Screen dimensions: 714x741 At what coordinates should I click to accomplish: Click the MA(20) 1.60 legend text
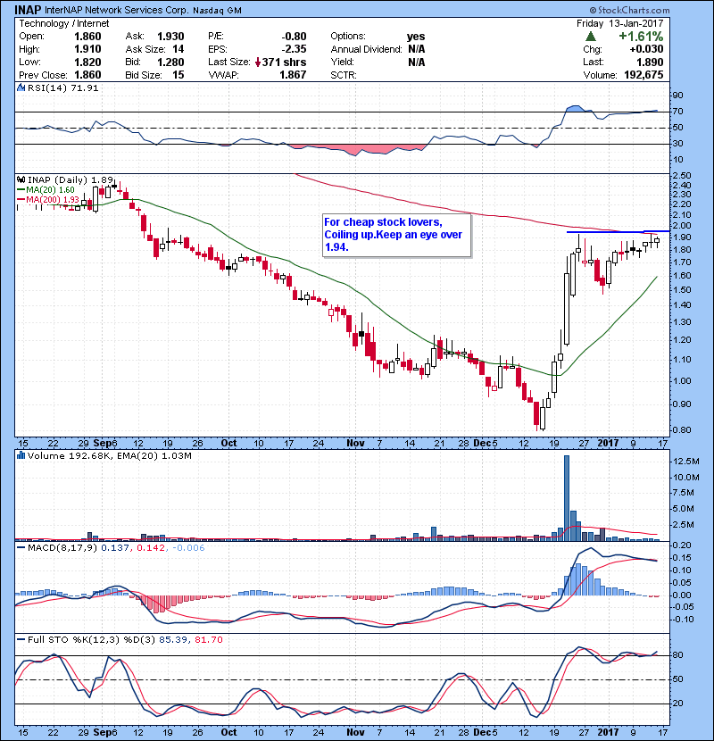pyautogui.click(x=50, y=190)
